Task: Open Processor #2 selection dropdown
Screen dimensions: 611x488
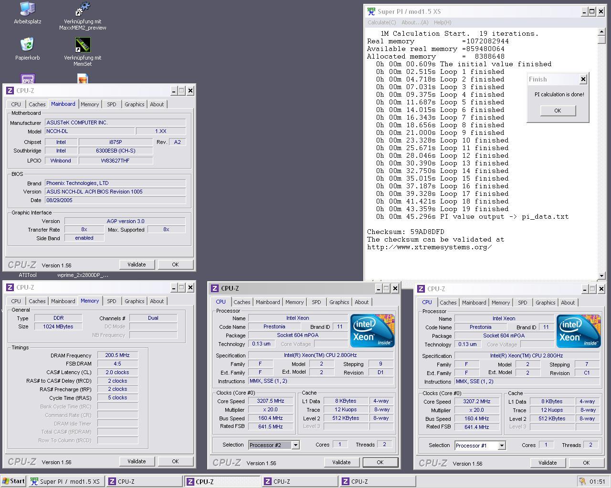Action: point(295,445)
